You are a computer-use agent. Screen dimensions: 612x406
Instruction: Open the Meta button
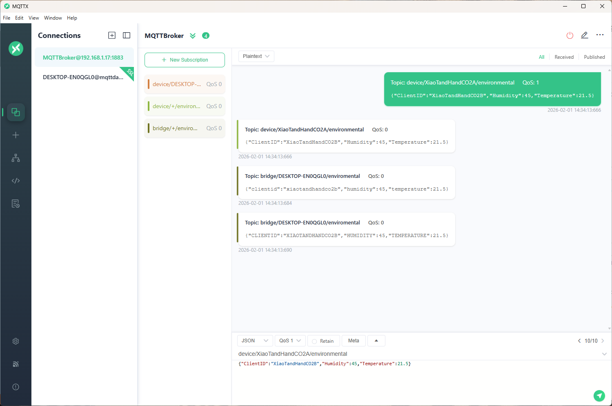[354, 341]
